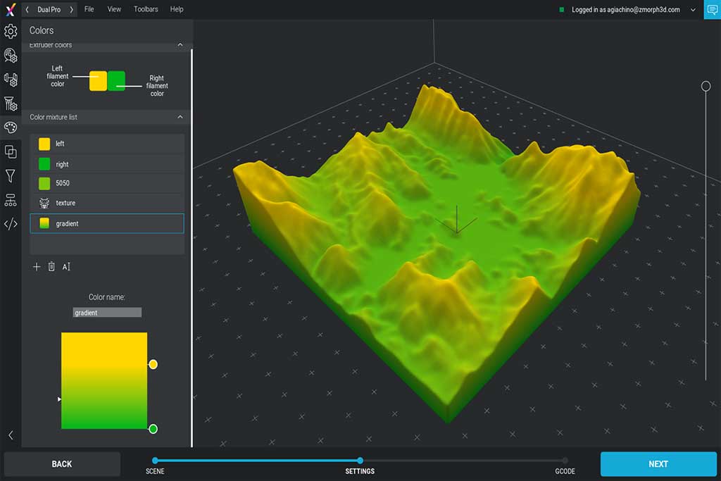This screenshot has height=481, width=721.
Task: Collapse the Color mixture list section
Action: tap(180, 117)
